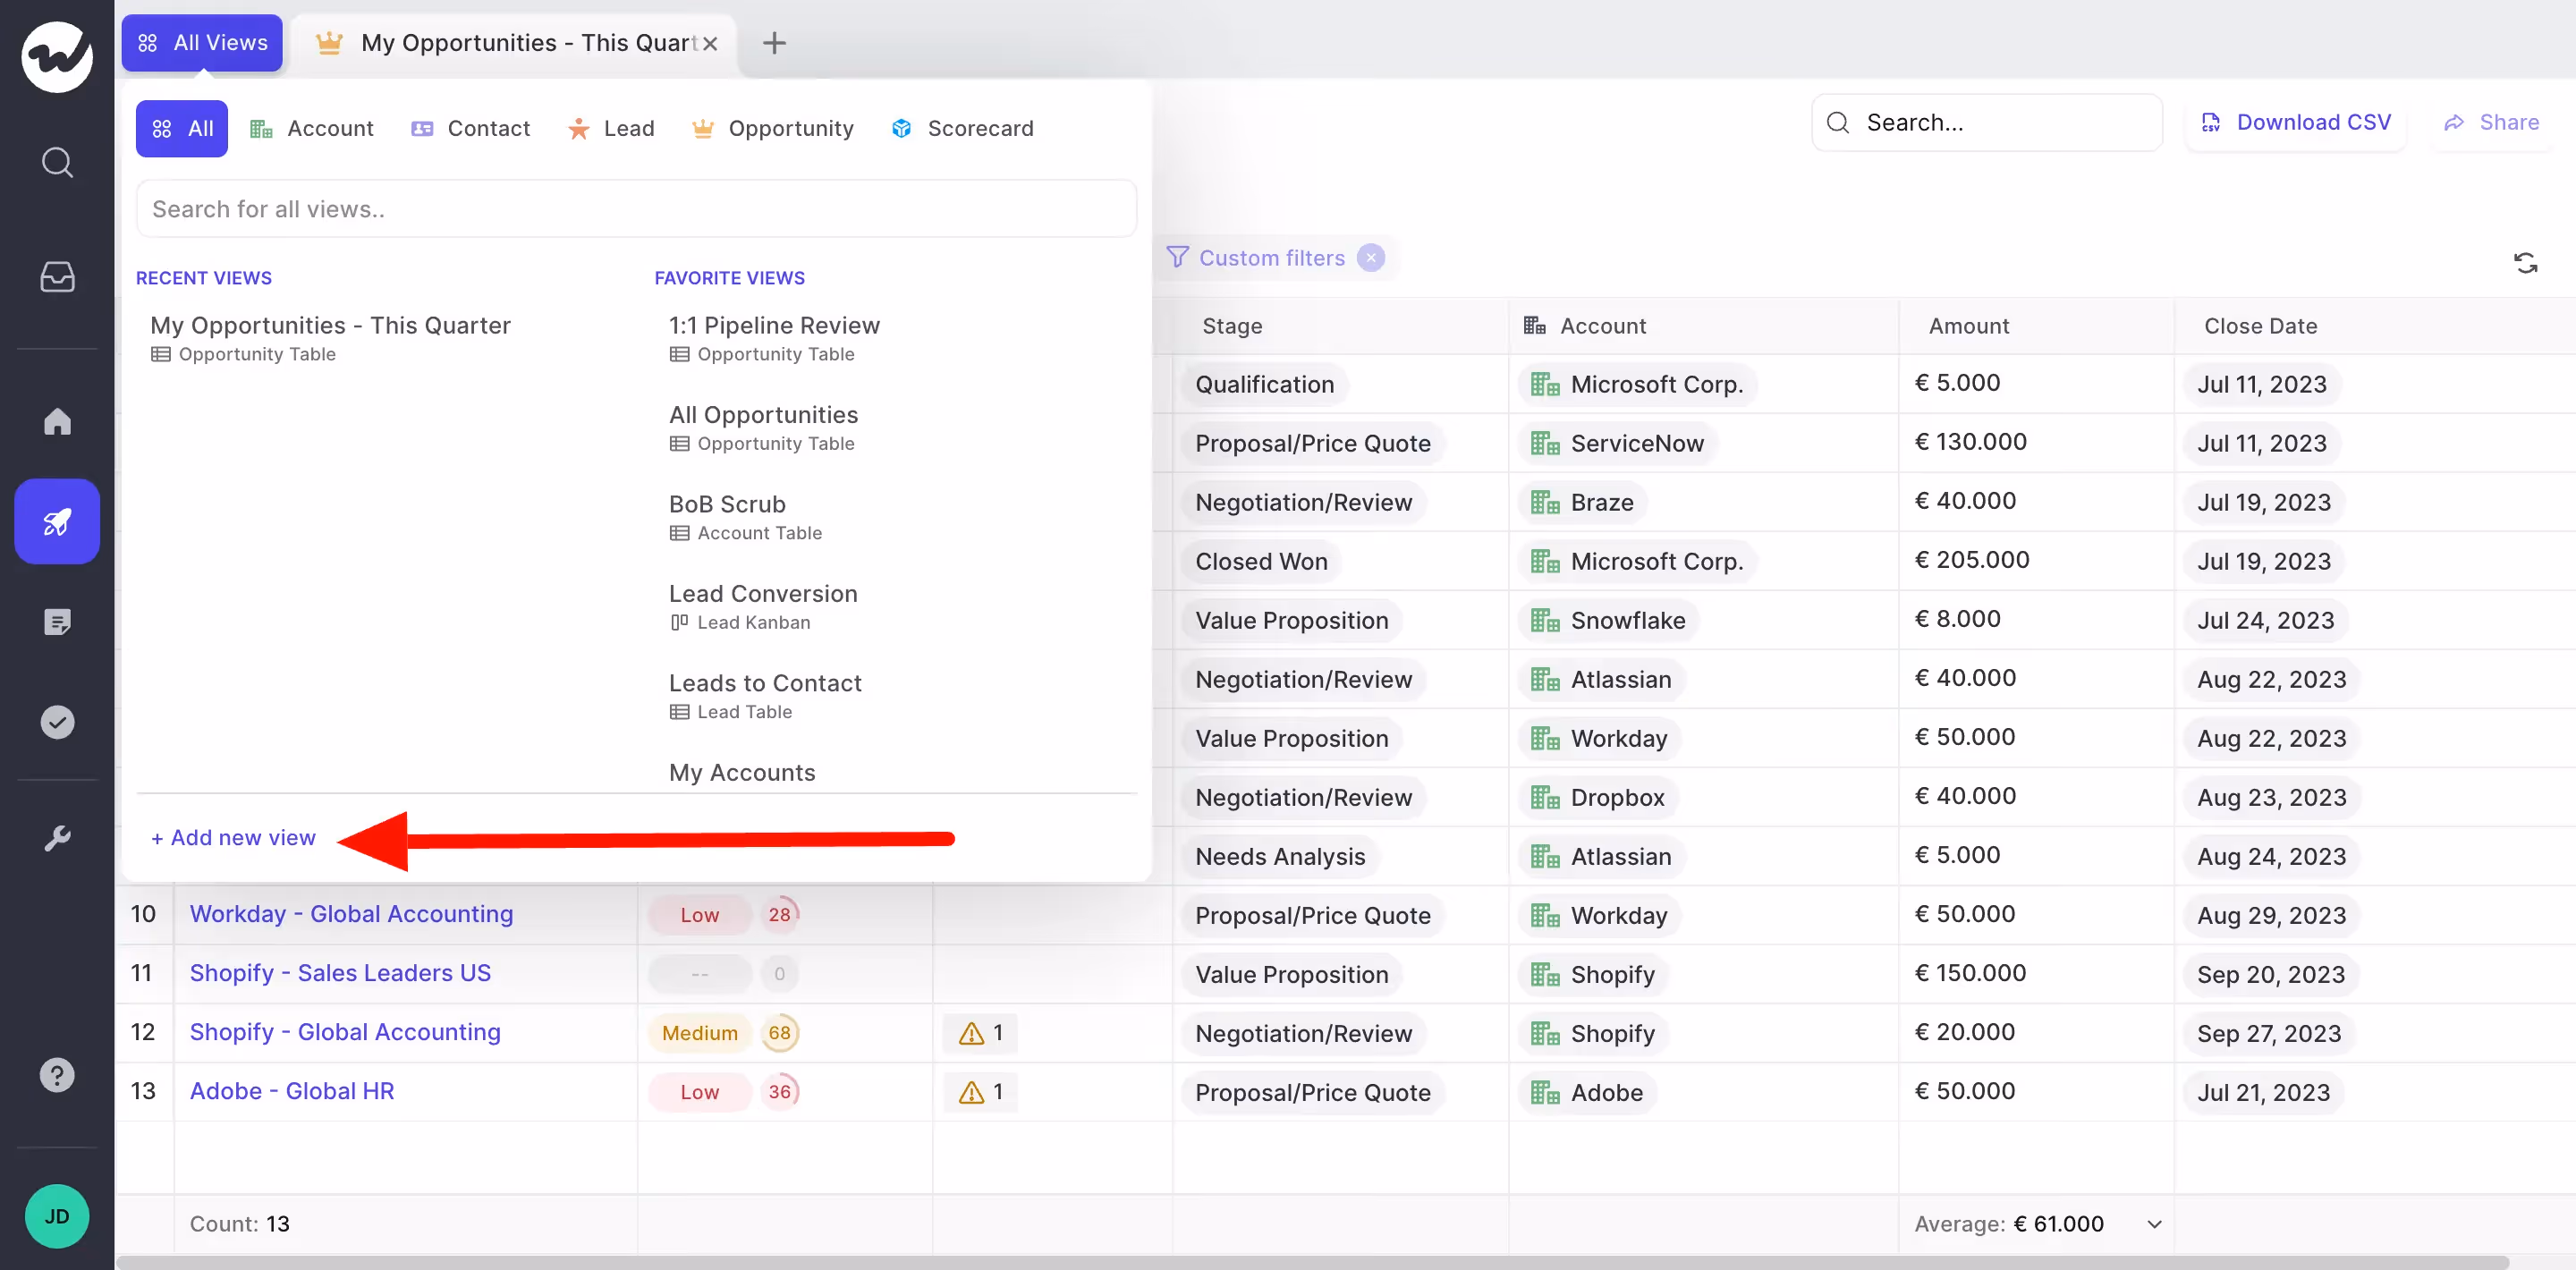Go to Home using the sidebar icon
Screen dimensions: 2576x1270
click(x=57, y=422)
